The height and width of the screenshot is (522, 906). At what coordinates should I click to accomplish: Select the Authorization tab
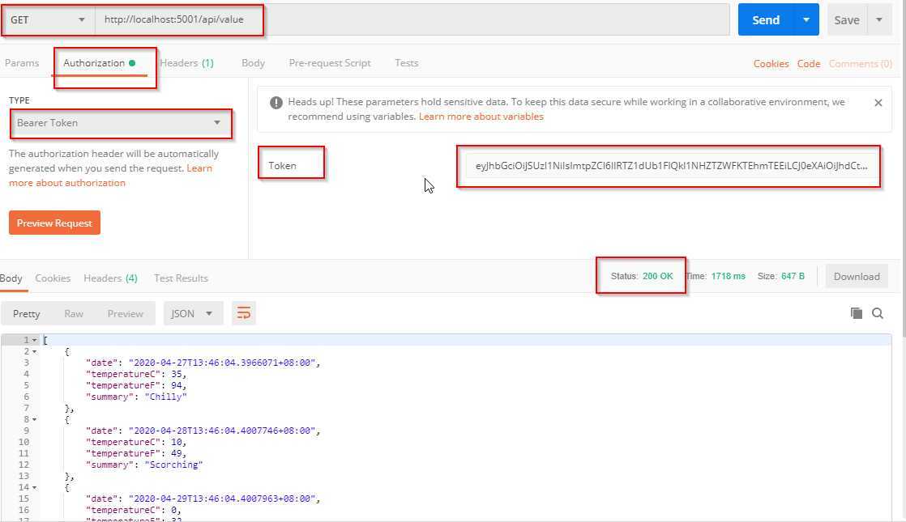click(x=100, y=63)
